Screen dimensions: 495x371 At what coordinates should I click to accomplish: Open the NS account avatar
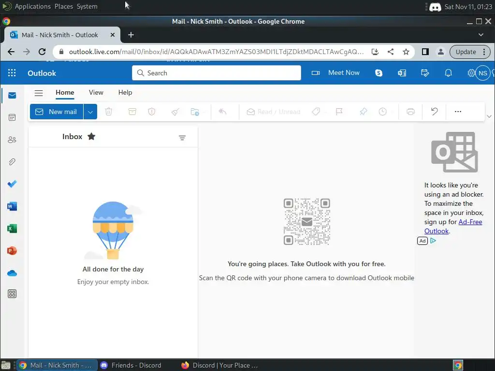tap(483, 73)
